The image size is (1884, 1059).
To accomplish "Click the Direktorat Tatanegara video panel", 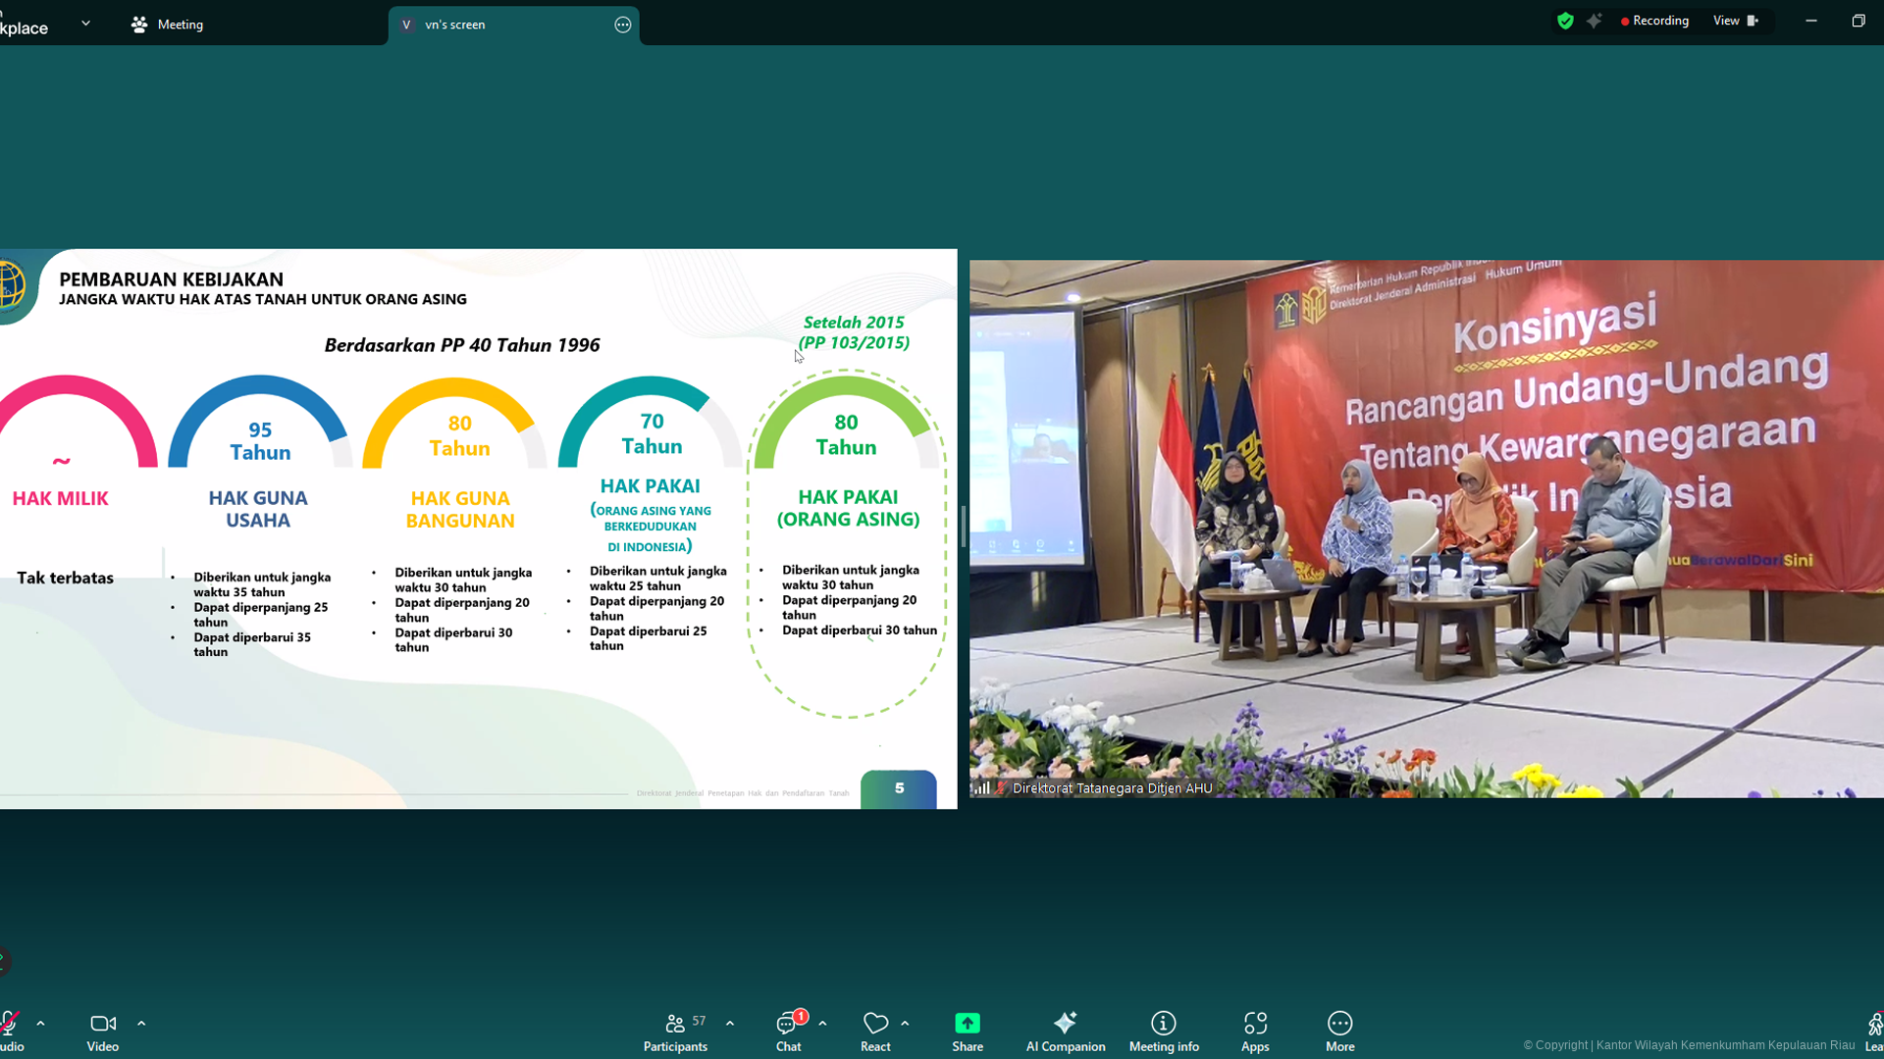I will pyautogui.click(x=1426, y=529).
